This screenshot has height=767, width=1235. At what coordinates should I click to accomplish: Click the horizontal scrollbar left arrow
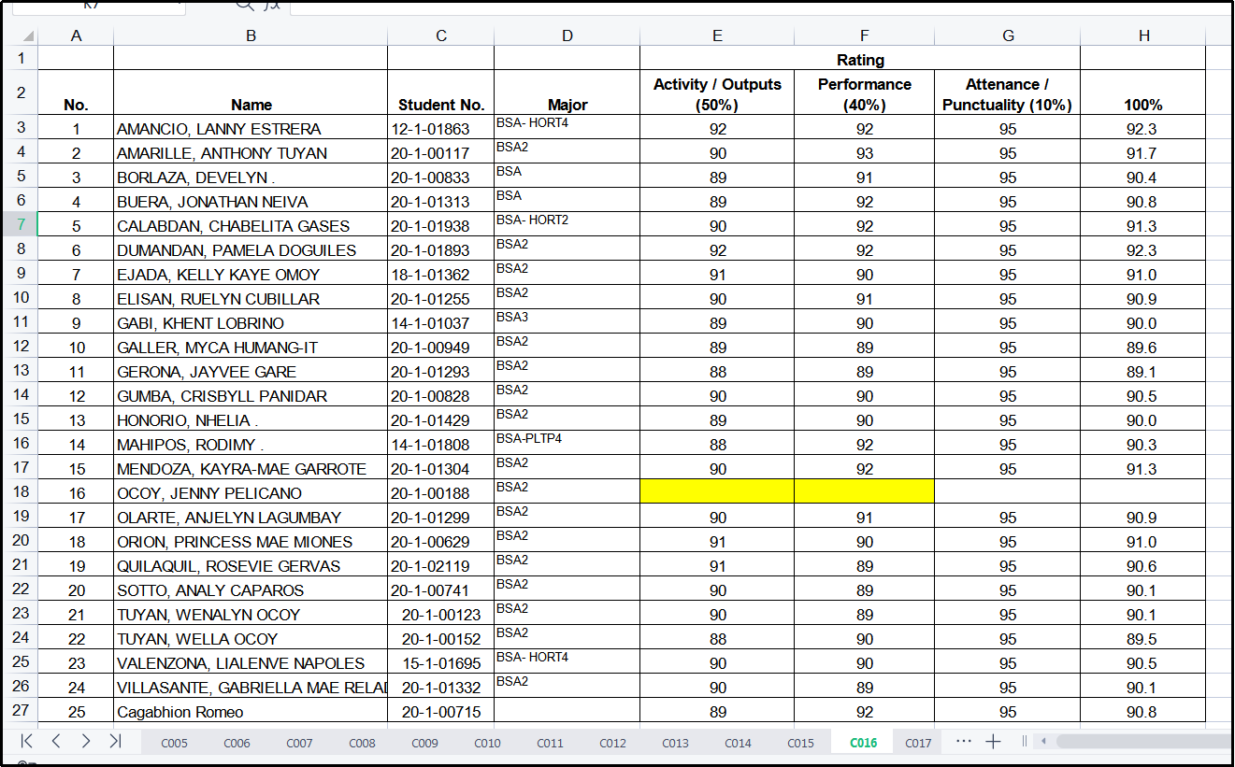coord(1042,742)
